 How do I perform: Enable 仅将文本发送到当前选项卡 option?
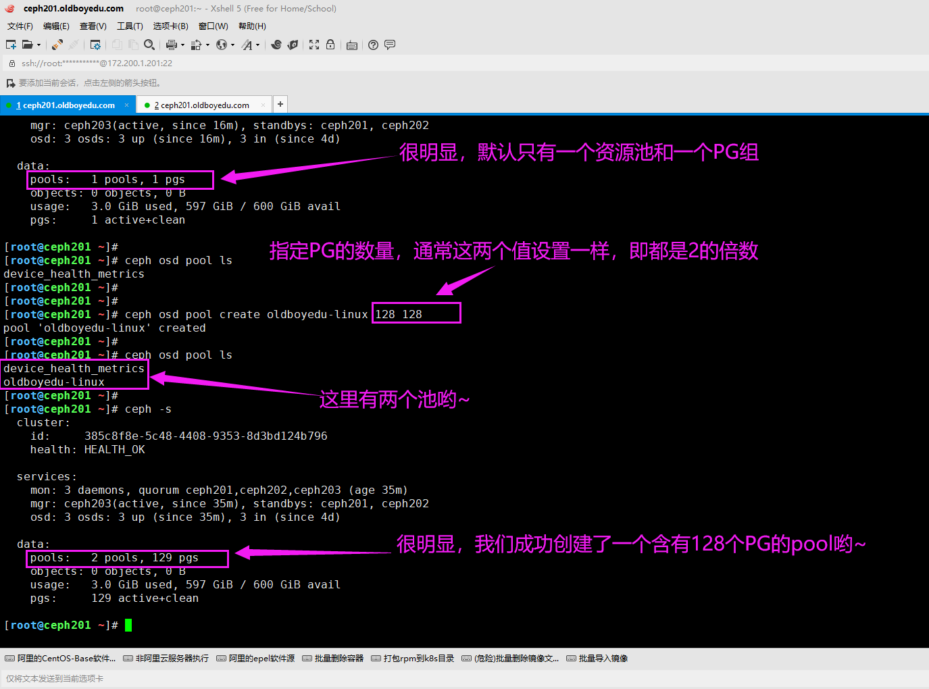coord(54,678)
